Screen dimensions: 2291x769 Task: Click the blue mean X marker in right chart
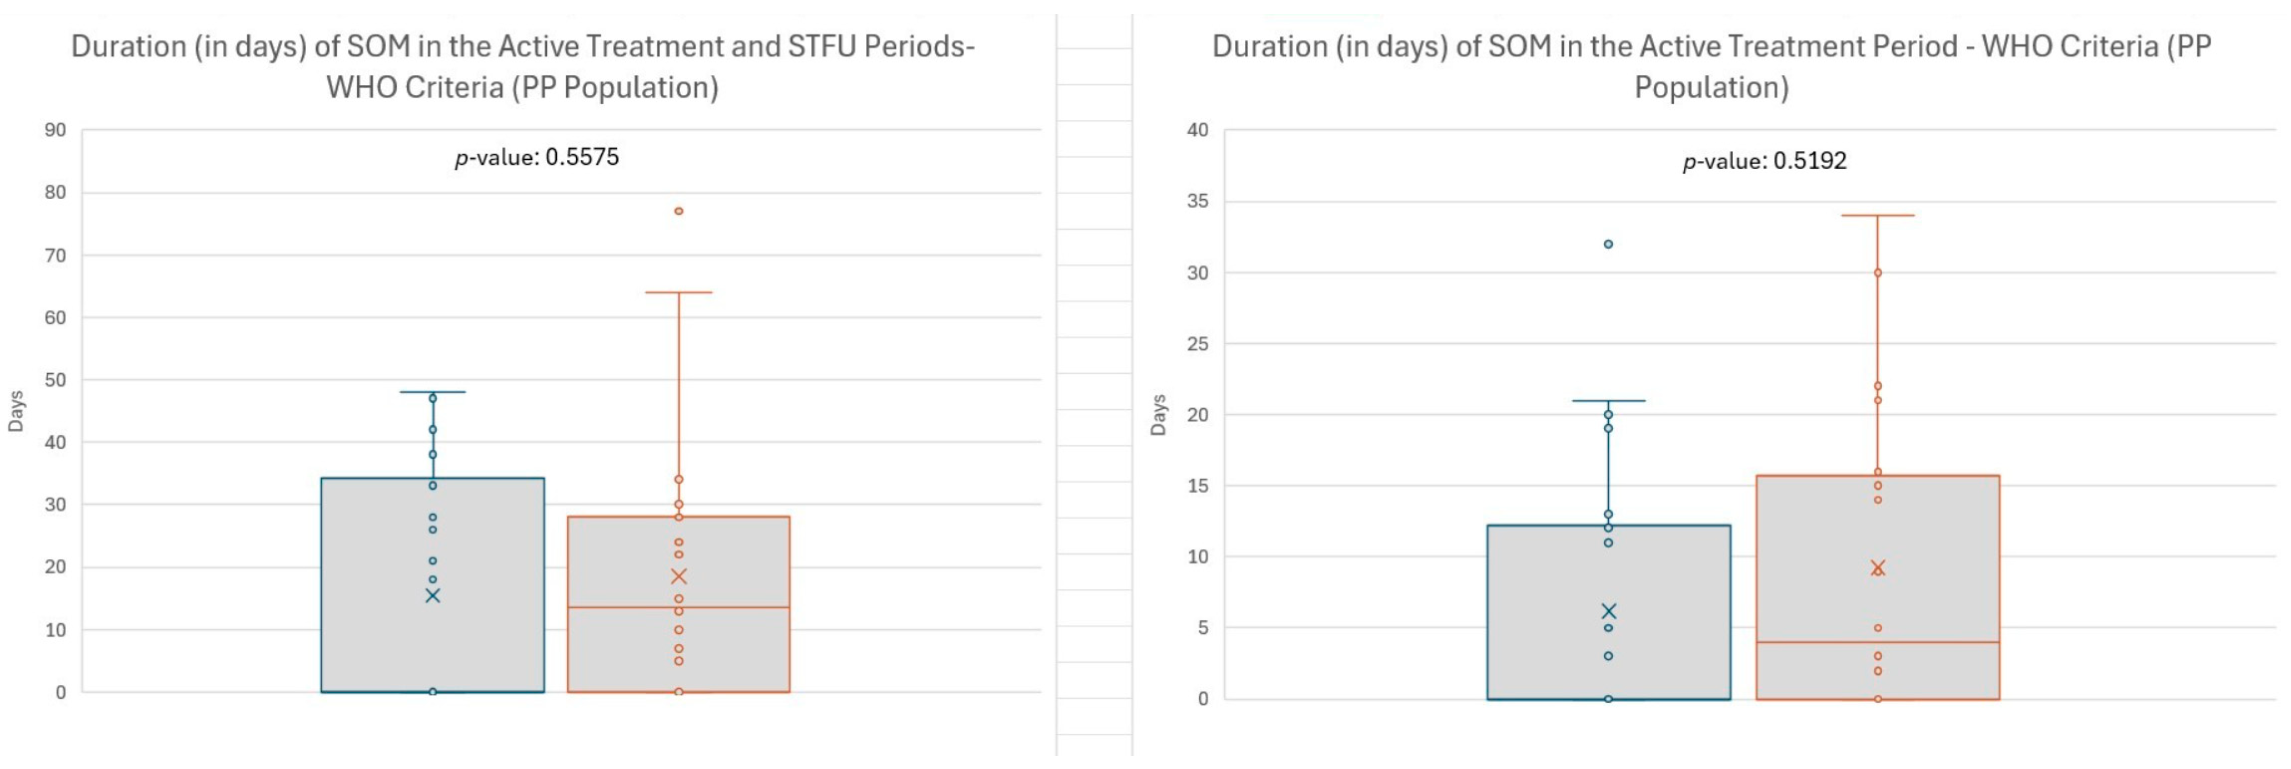(1608, 611)
